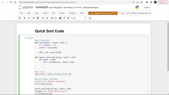
Task: Place cursor in 'for j in range(star' line
Action: tap(50, 52)
